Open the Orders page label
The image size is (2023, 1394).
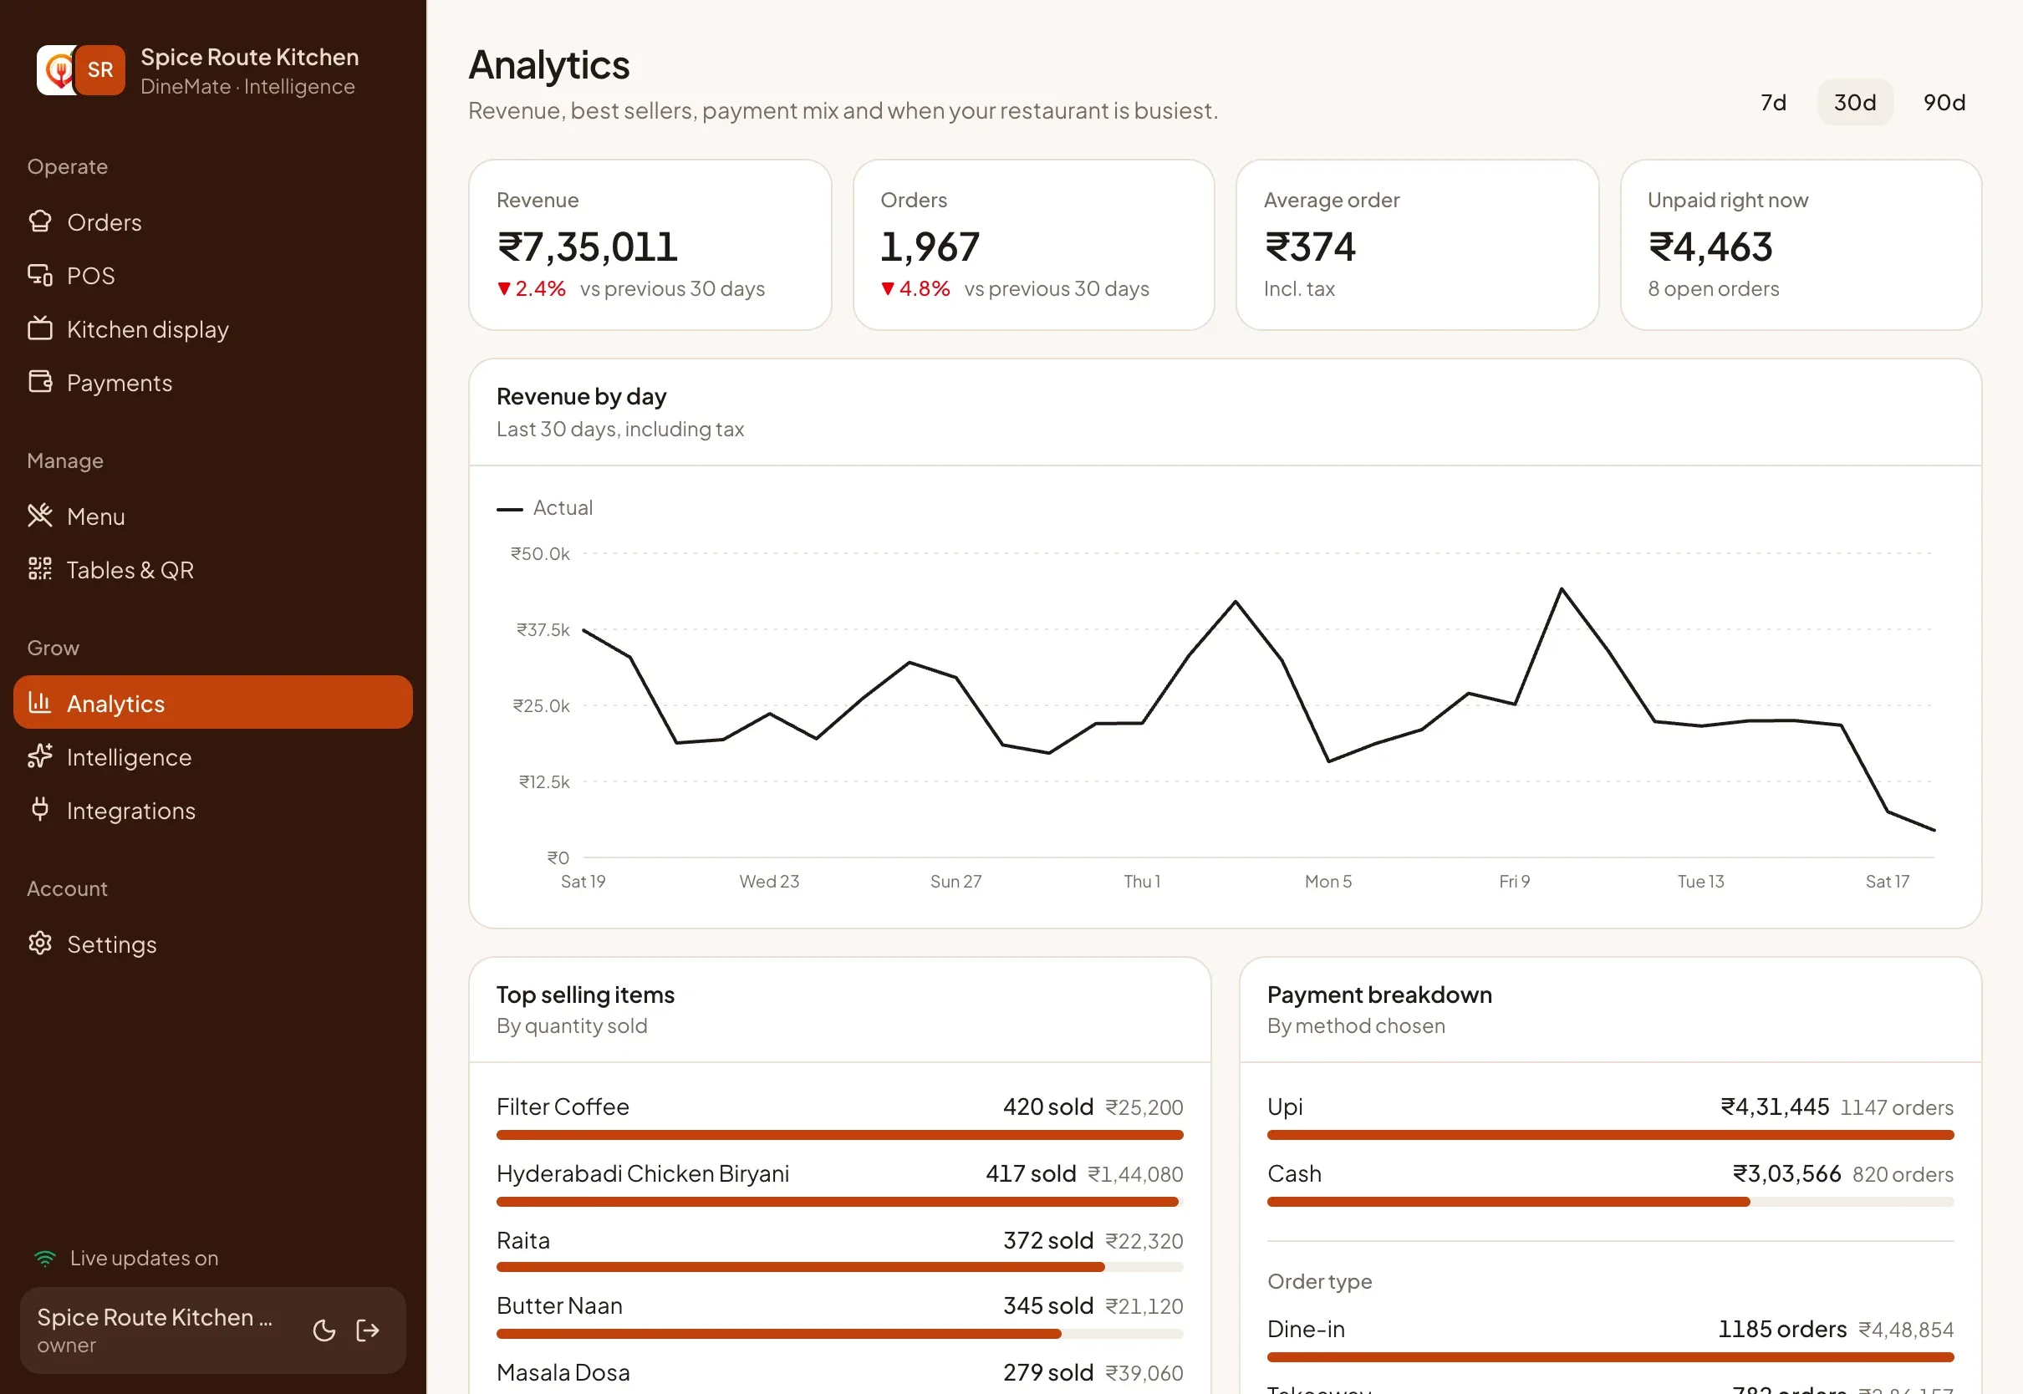104,223
